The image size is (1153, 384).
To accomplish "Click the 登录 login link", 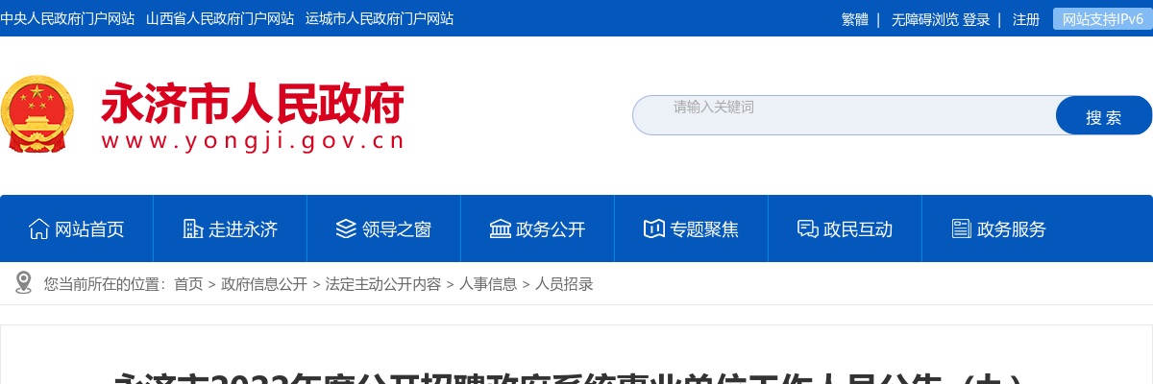I will [976, 19].
